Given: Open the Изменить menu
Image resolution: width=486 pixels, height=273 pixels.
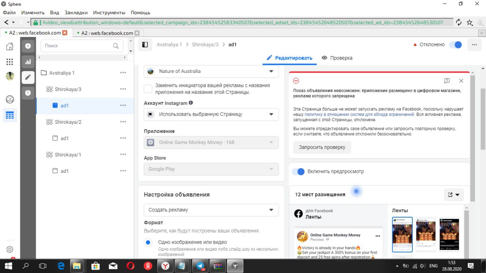Looking at the screenshot, I should pyautogui.click(x=33, y=13).
